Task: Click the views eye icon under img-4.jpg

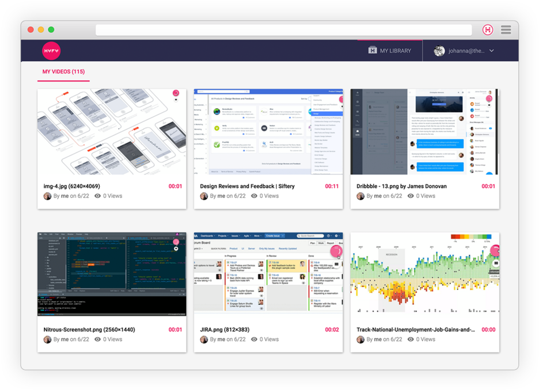Action: click(x=98, y=196)
